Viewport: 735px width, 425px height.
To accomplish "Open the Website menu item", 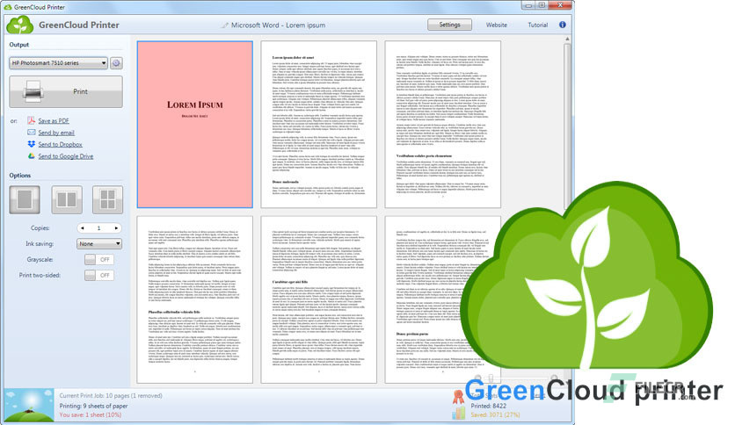I will point(497,25).
